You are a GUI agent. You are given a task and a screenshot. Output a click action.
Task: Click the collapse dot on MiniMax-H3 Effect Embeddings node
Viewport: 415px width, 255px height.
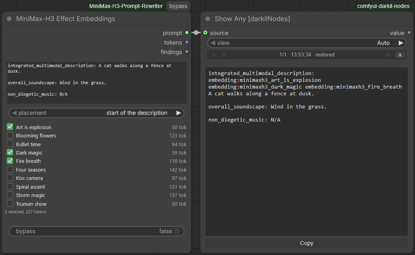9,19
